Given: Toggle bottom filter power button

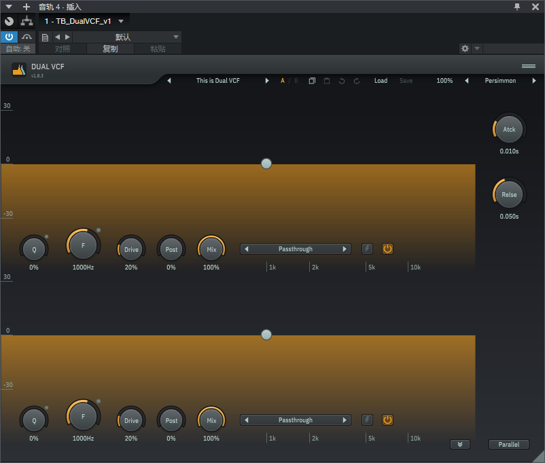Looking at the screenshot, I should pos(387,420).
